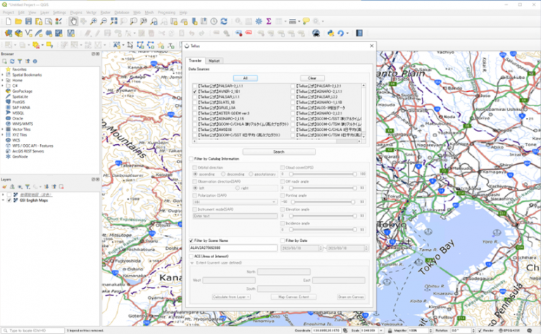Enable the Filter by Date checkbox
The image size is (541, 334).
[282, 240]
